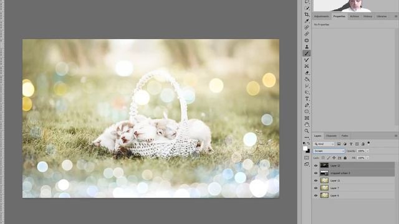This screenshot has height=224, width=399.
Task: Switch to the Channels tab
Action: [x=331, y=136]
